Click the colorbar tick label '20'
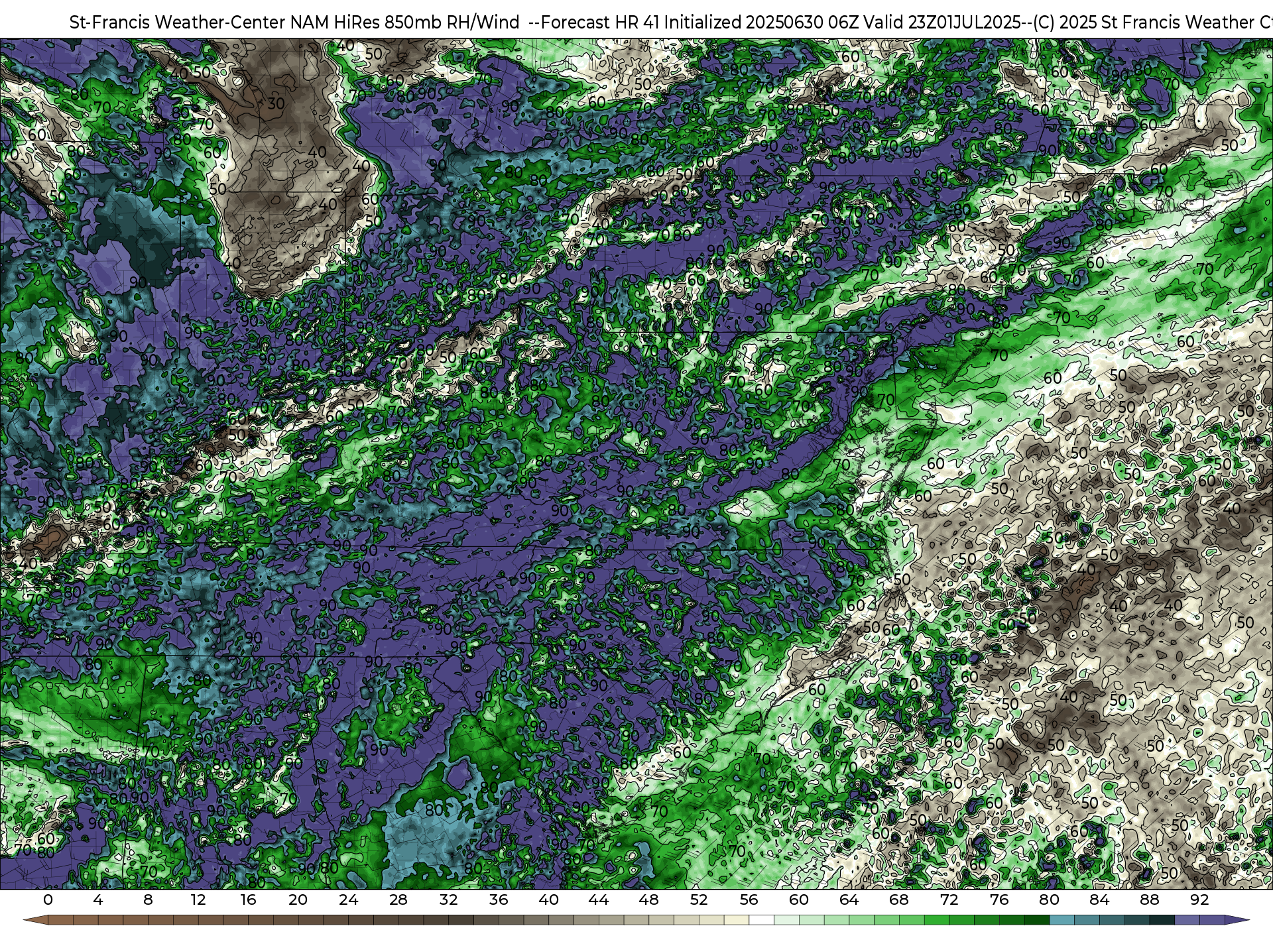1273x928 pixels. tap(298, 899)
